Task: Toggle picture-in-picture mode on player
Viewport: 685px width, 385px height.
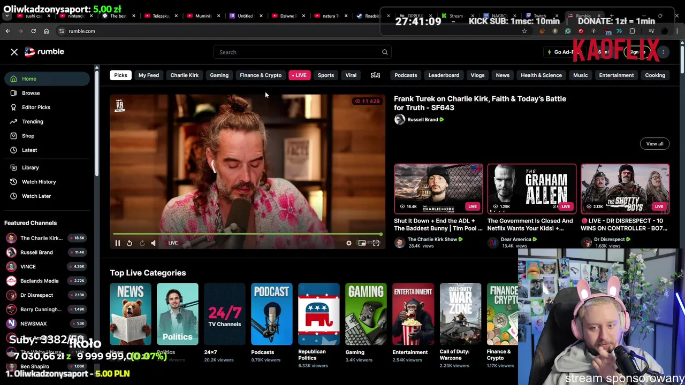Action: 362,243
